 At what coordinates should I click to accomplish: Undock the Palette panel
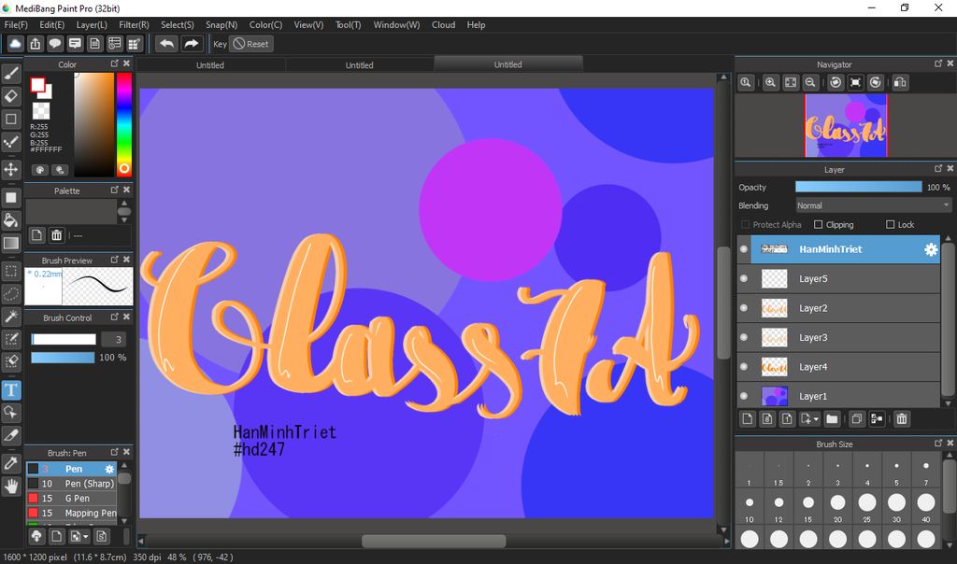pyautogui.click(x=114, y=190)
